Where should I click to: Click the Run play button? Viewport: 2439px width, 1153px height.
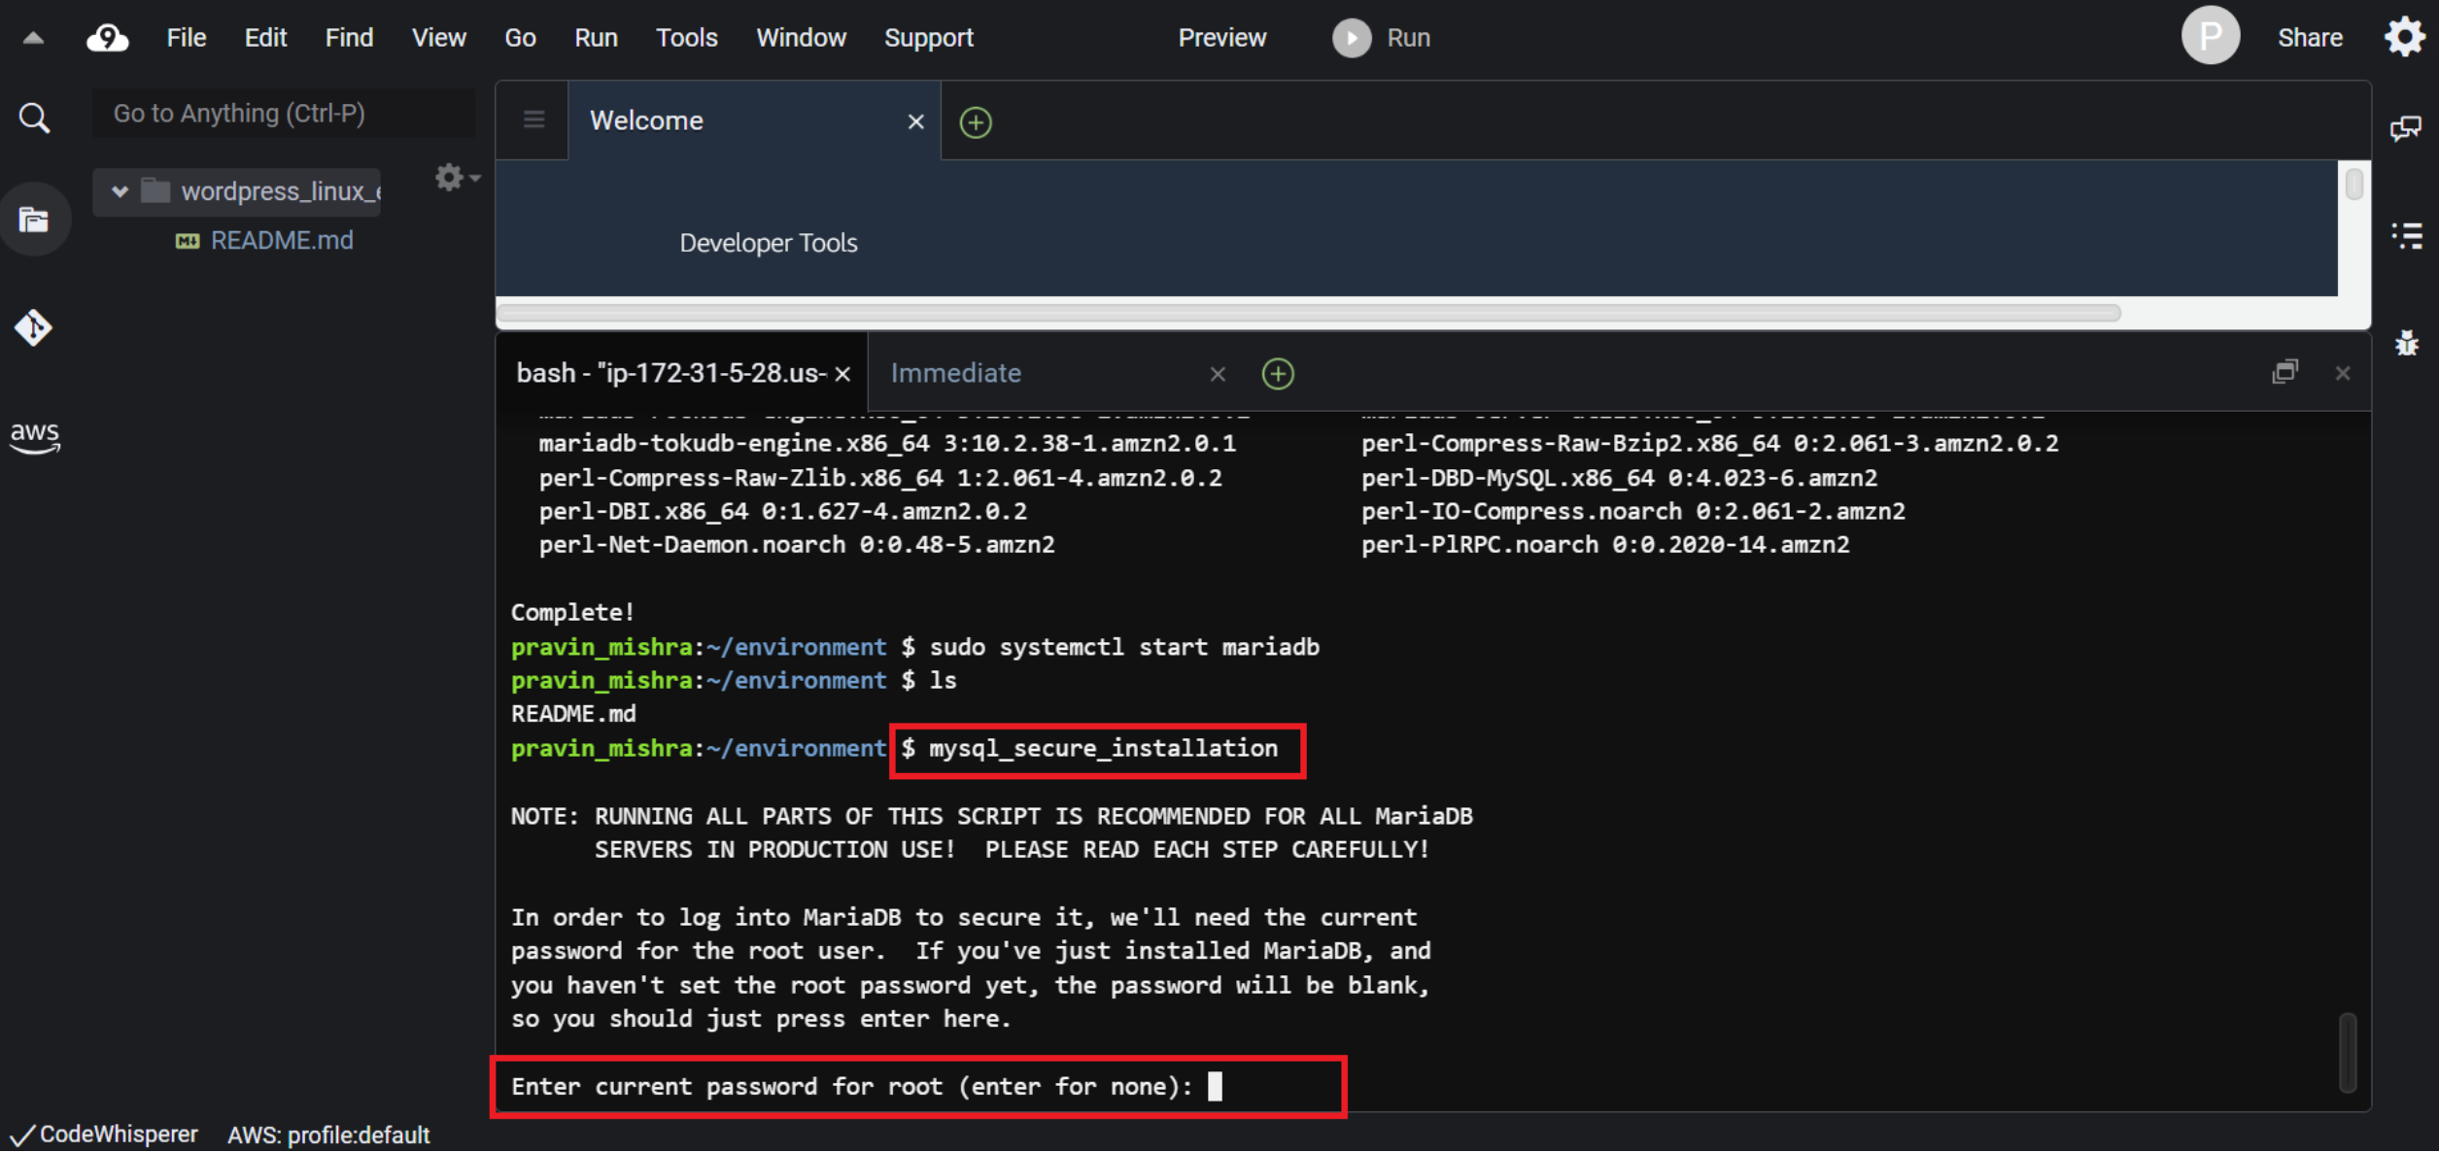1381,38
